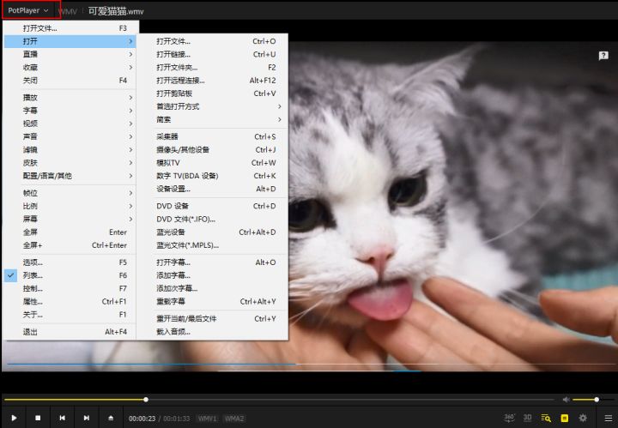Expand the 直播 submenu
The height and width of the screenshot is (428, 618).
coord(70,54)
